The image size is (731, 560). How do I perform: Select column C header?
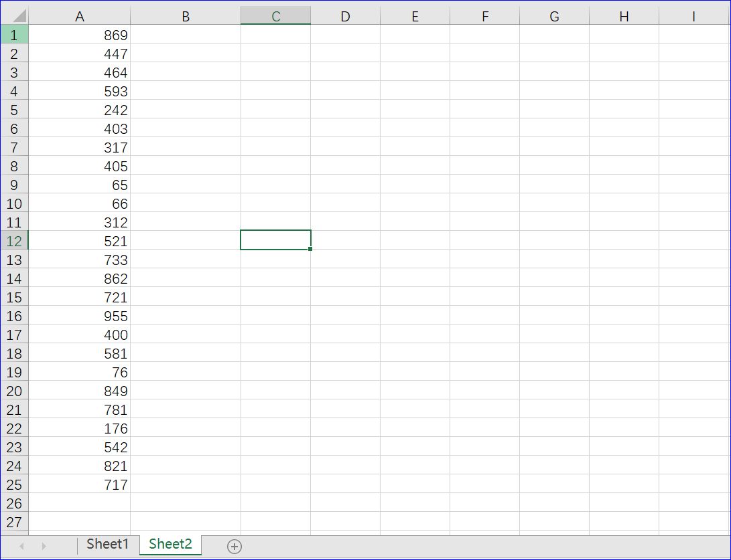tap(275, 16)
